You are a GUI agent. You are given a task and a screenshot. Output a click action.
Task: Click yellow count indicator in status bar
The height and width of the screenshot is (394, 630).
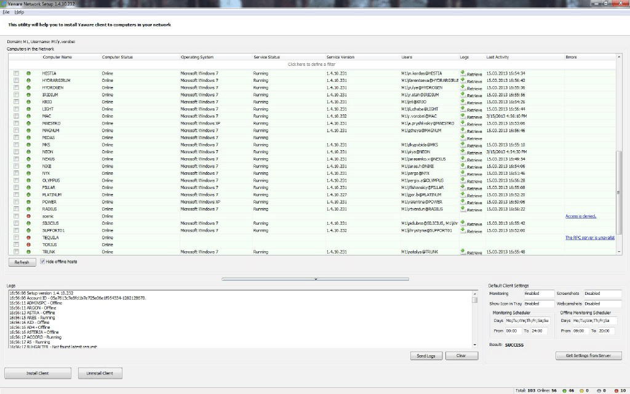pos(584,390)
